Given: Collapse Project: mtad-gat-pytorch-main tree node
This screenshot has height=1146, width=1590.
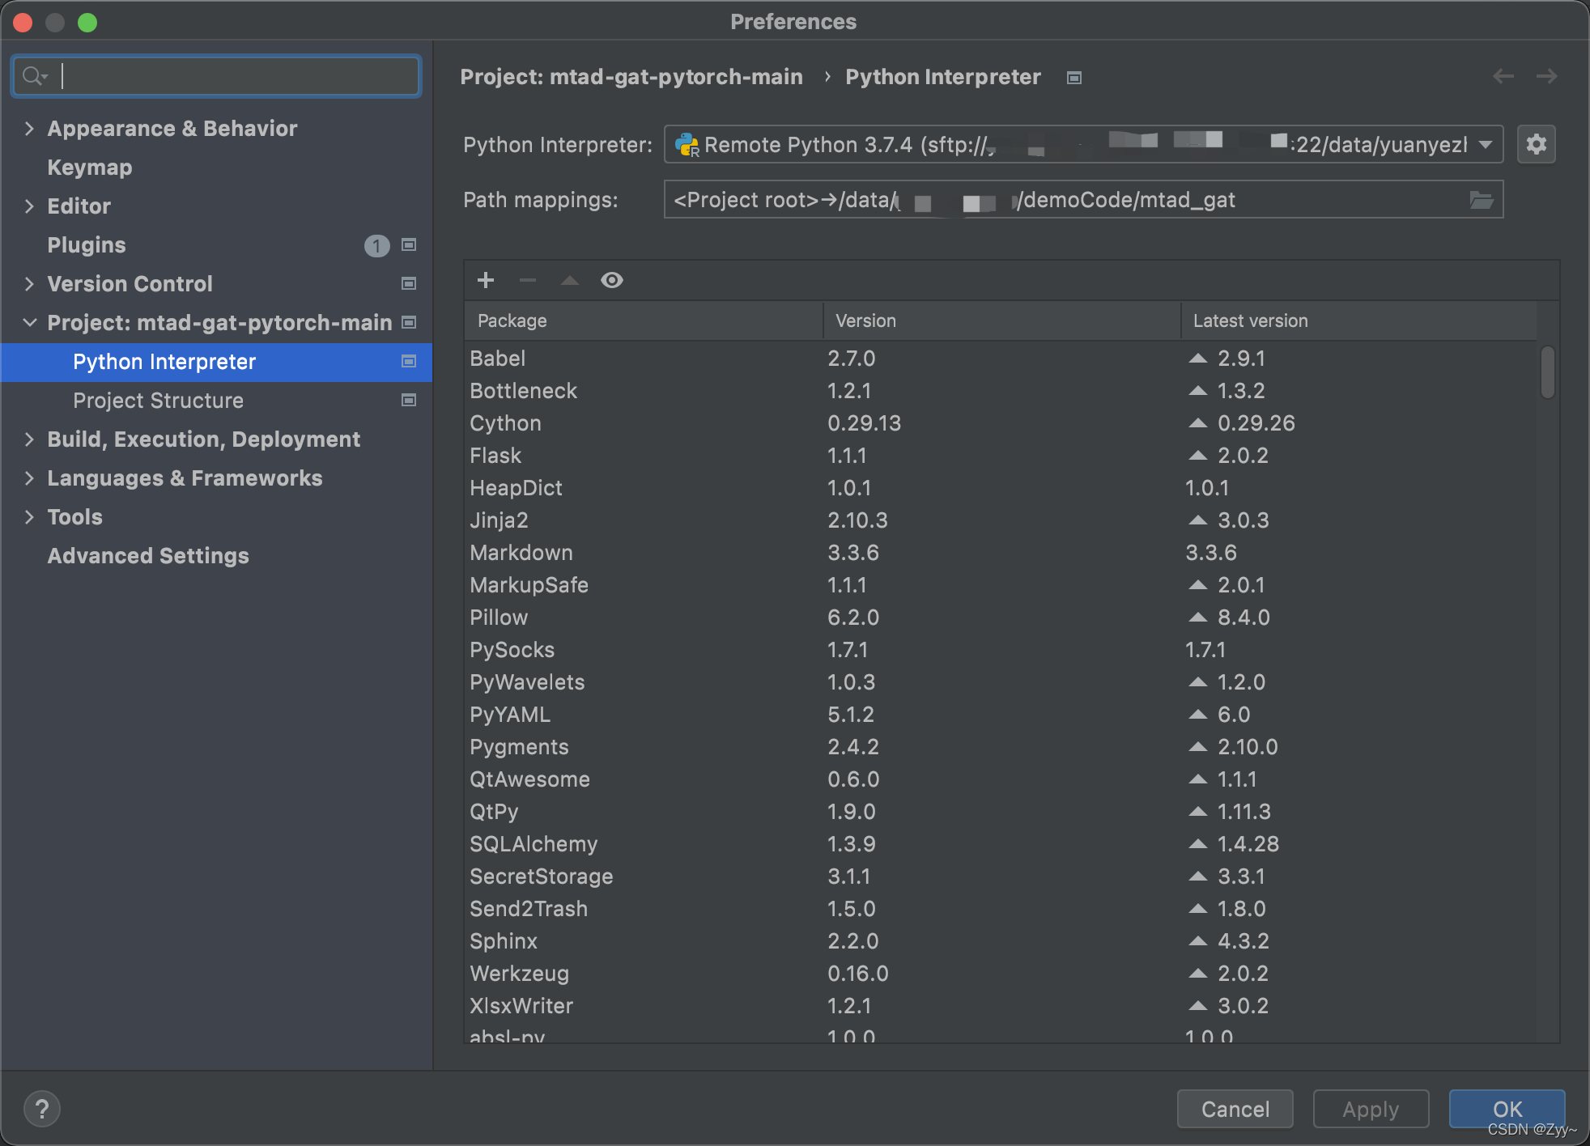Looking at the screenshot, I should point(30,323).
